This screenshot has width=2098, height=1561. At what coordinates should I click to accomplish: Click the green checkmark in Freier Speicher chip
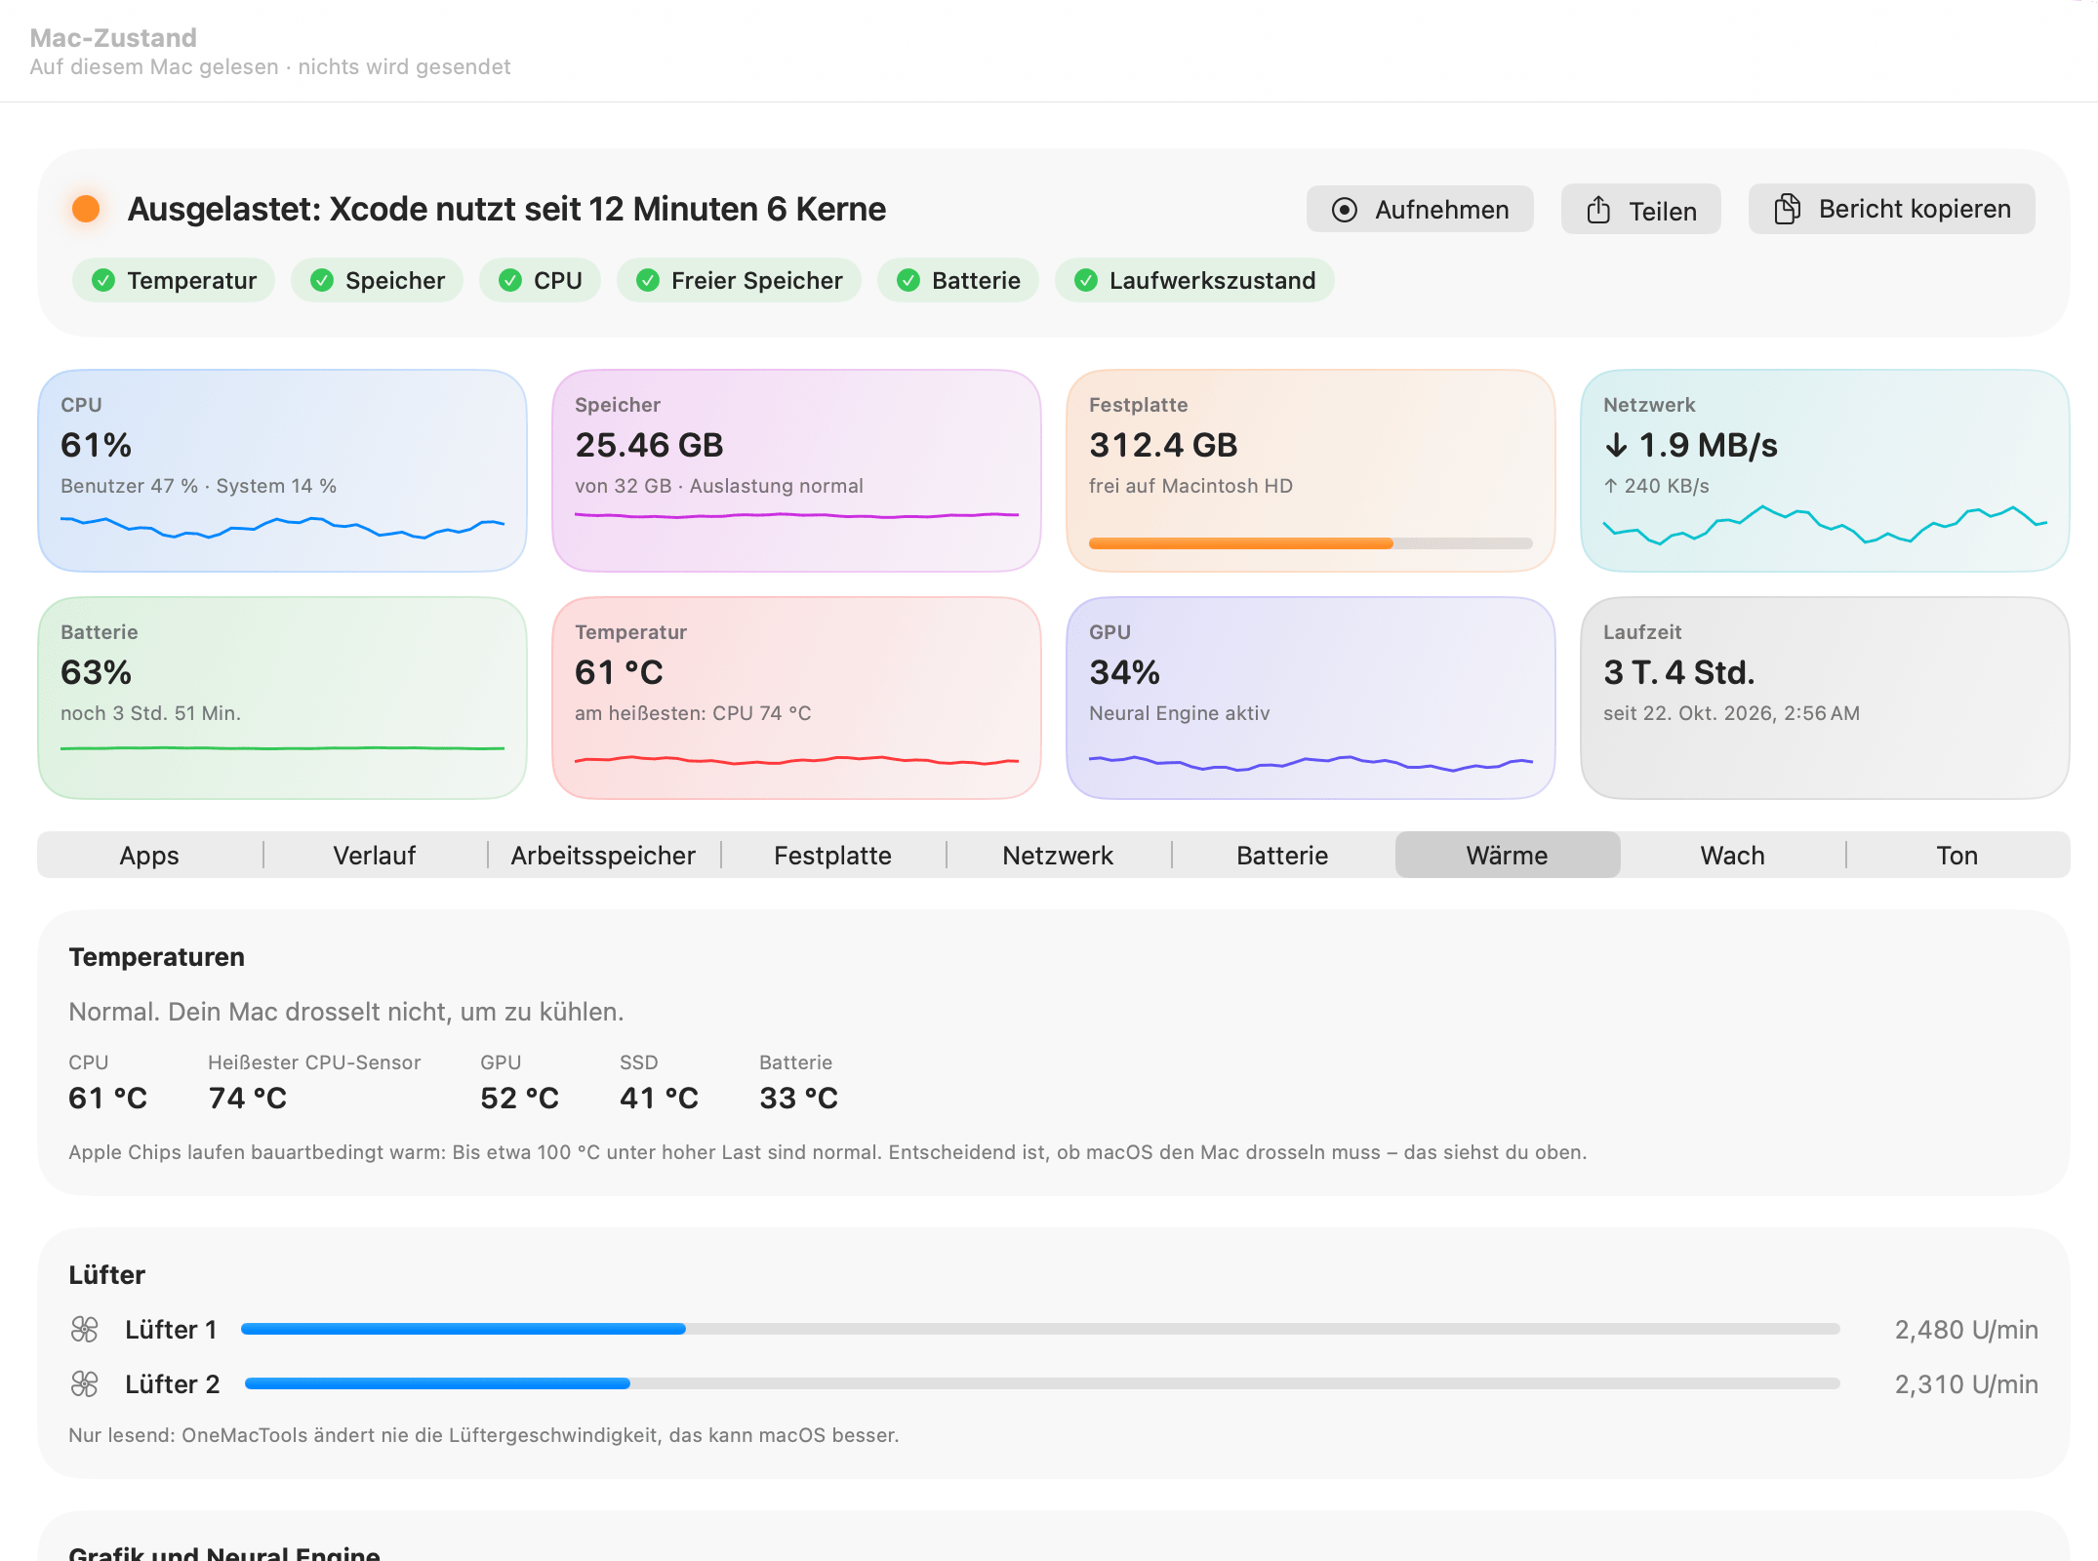[647, 281]
